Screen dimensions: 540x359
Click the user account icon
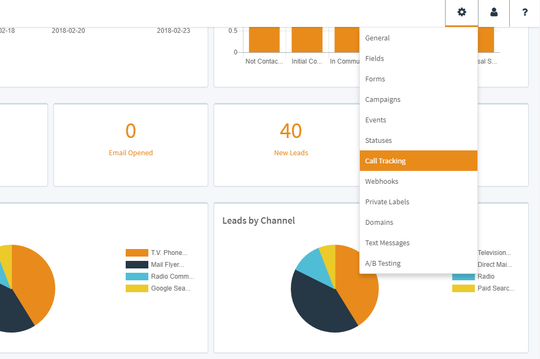494,12
